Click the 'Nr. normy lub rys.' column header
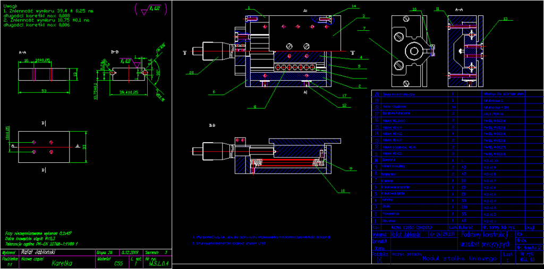This screenshot has height=269, width=544. 499,228
